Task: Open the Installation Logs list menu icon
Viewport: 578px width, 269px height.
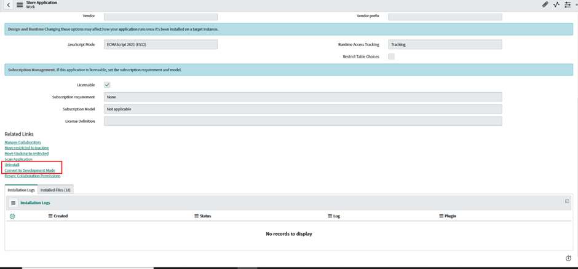Action: (13, 203)
